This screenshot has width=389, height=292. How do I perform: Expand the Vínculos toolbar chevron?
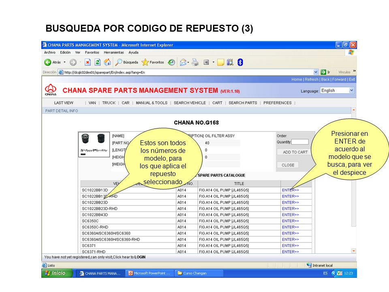354,71
